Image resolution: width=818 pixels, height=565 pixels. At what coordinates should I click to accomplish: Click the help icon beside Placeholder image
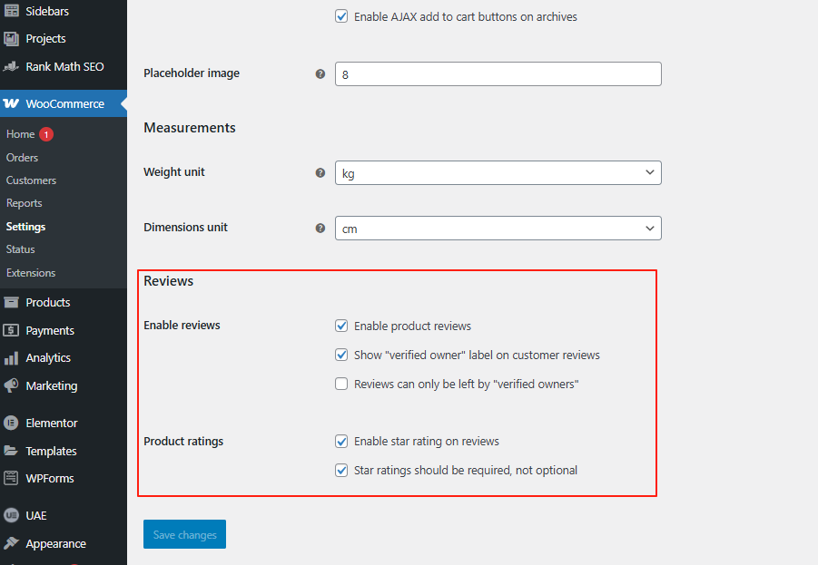coord(320,73)
